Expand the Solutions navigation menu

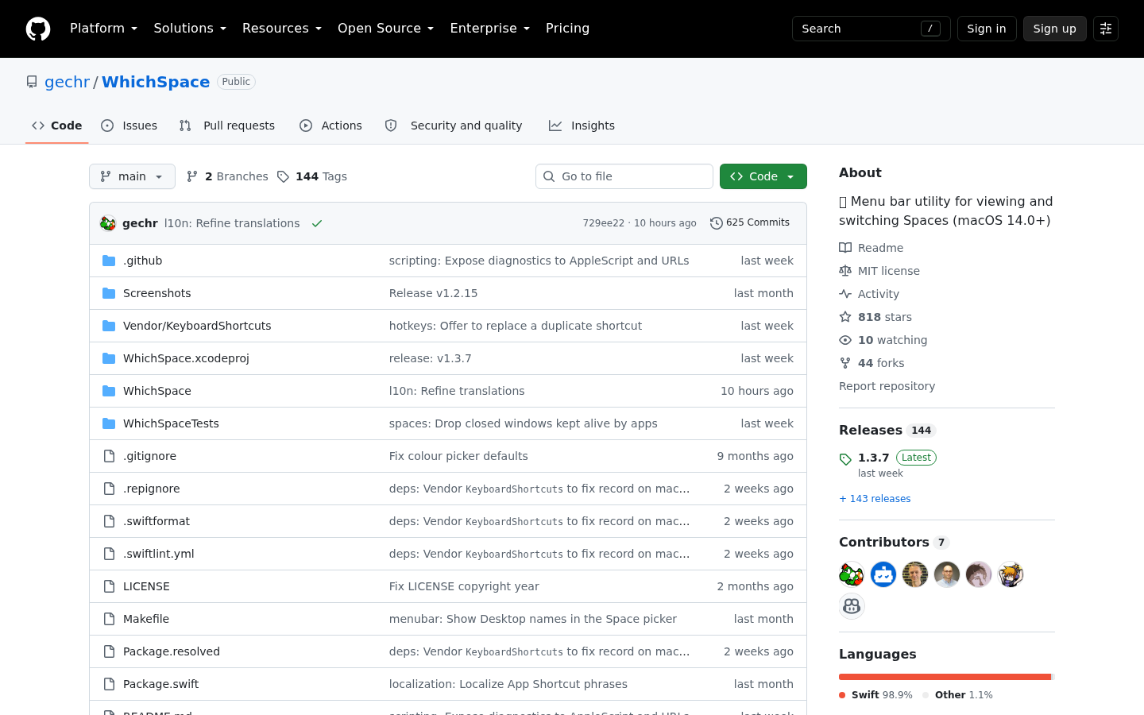point(190,29)
